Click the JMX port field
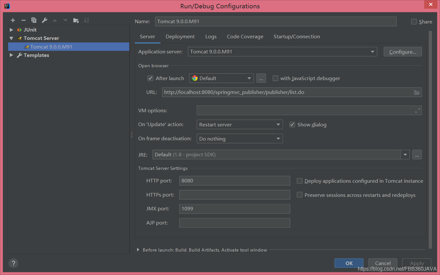Viewport: 440px width, 275px height. pyautogui.click(x=235, y=209)
